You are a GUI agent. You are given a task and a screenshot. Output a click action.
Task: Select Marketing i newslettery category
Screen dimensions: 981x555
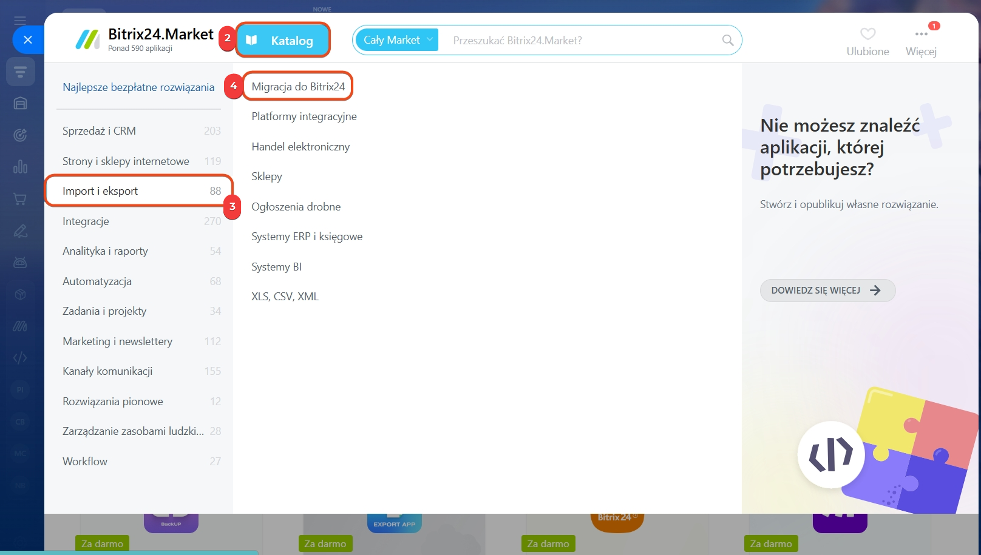pyautogui.click(x=141, y=341)
